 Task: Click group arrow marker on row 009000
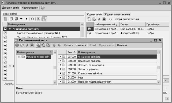[x=61, y=65]
